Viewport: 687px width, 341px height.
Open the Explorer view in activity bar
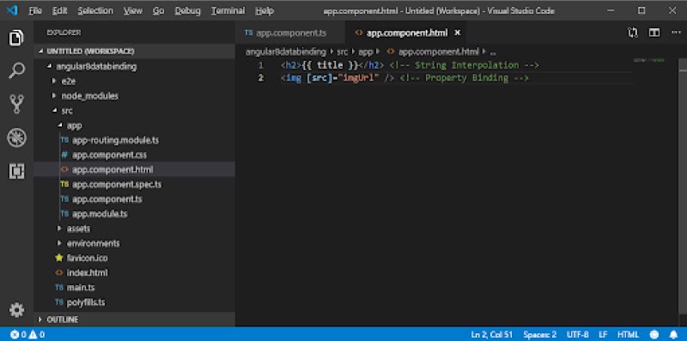(16, 38)
